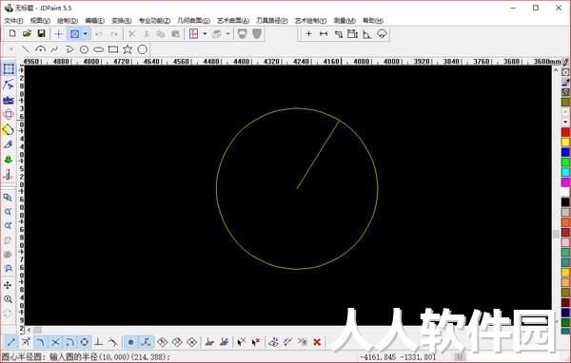
Task: Choose the straight line drawing tool
Action: tap(26, 49)
